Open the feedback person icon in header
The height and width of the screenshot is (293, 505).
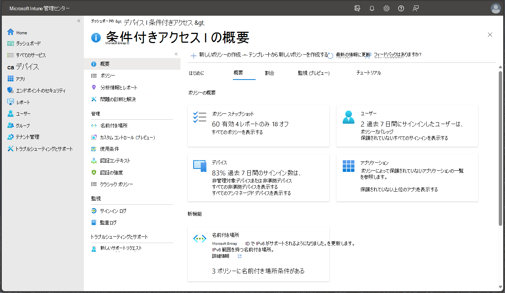(x=416, y=8)
